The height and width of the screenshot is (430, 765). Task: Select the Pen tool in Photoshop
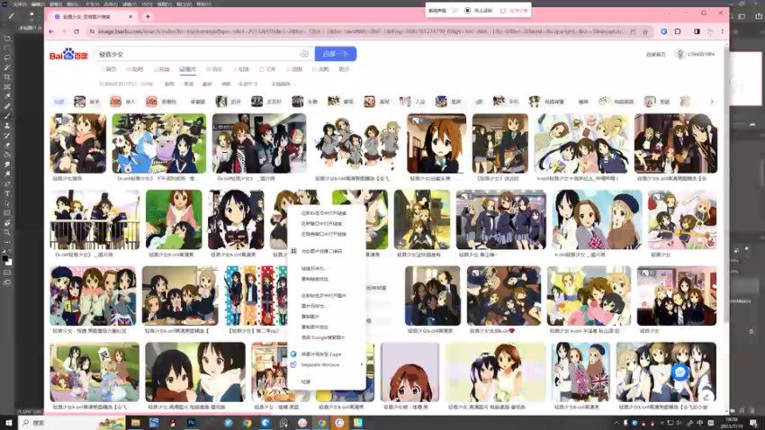tap(7, 184)
